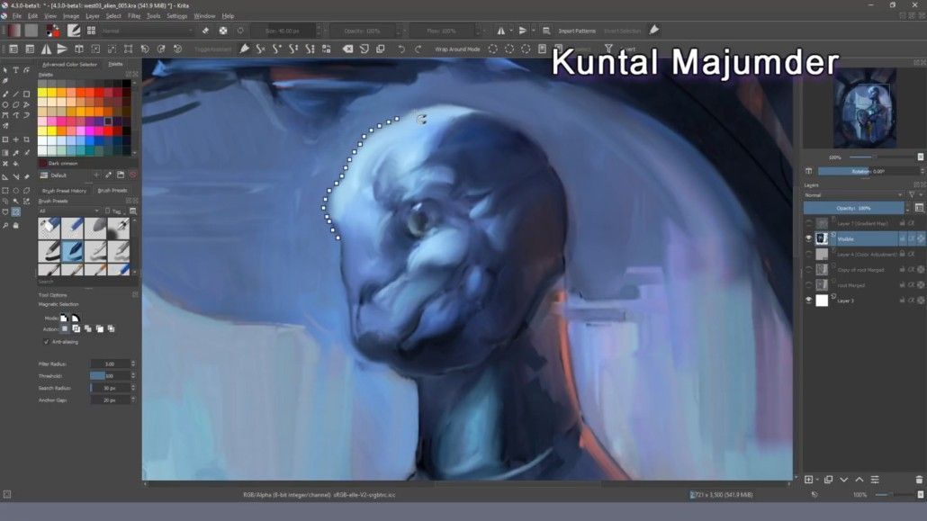This screenshot has height=521, width=927.
Task: Select the Elliptical Selection tool
Action: pos(16,191)
